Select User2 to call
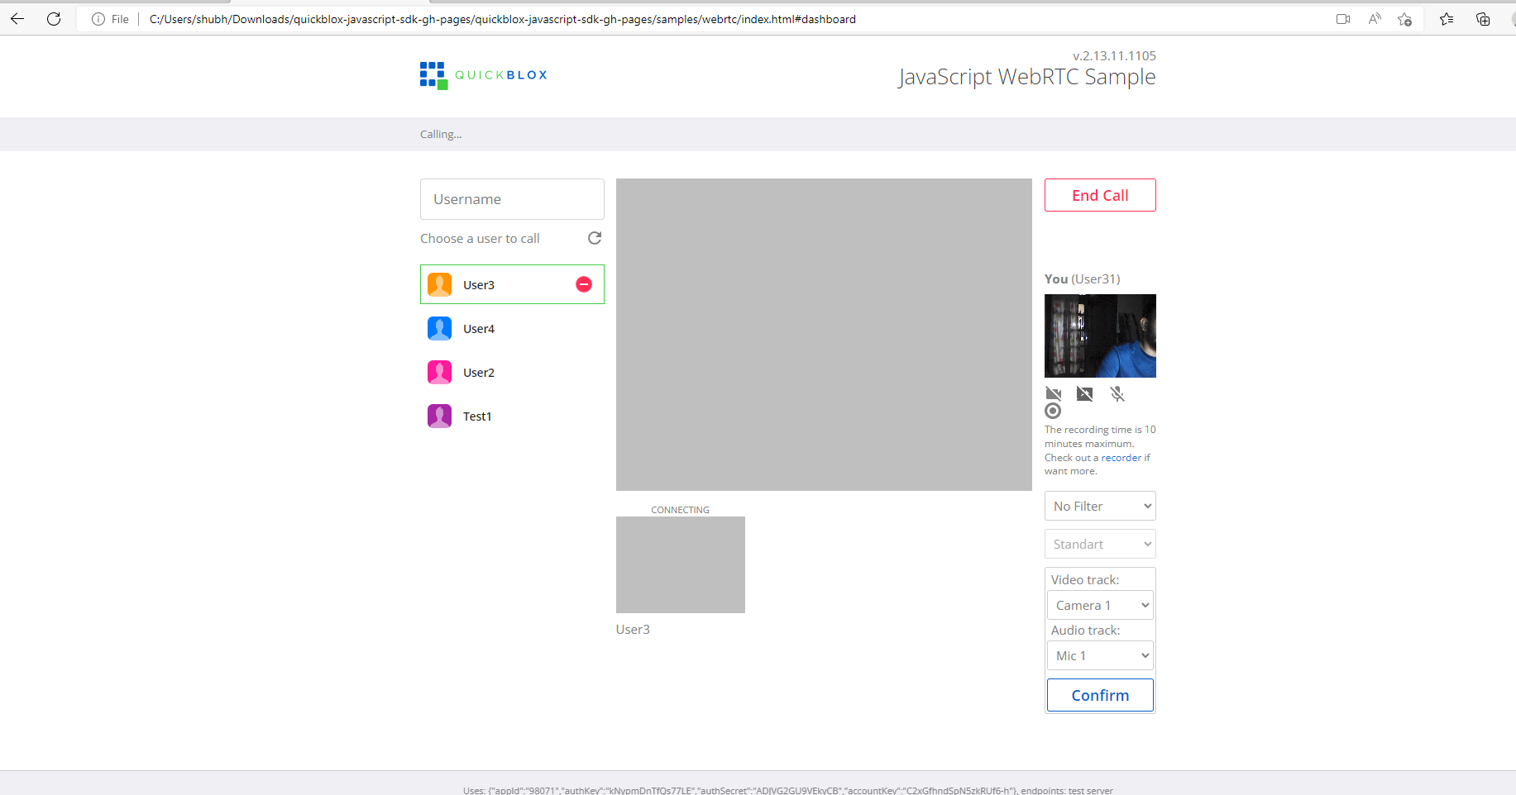The width and height of the screenshot is (1516, 795). coord(512,372)
